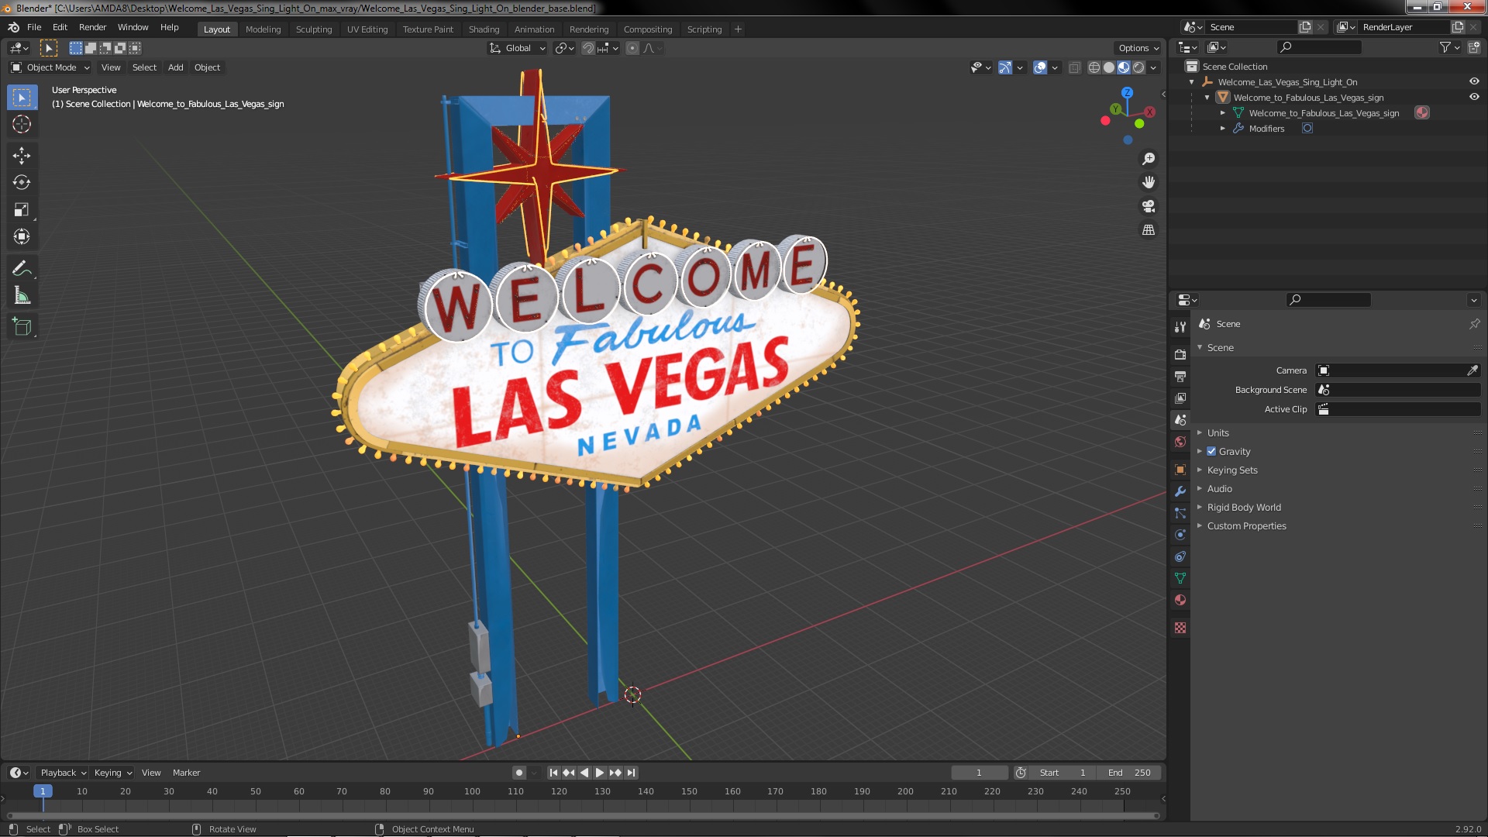
Task: Open Global transform orientation dropdown
Action: (x=517, y=48)
